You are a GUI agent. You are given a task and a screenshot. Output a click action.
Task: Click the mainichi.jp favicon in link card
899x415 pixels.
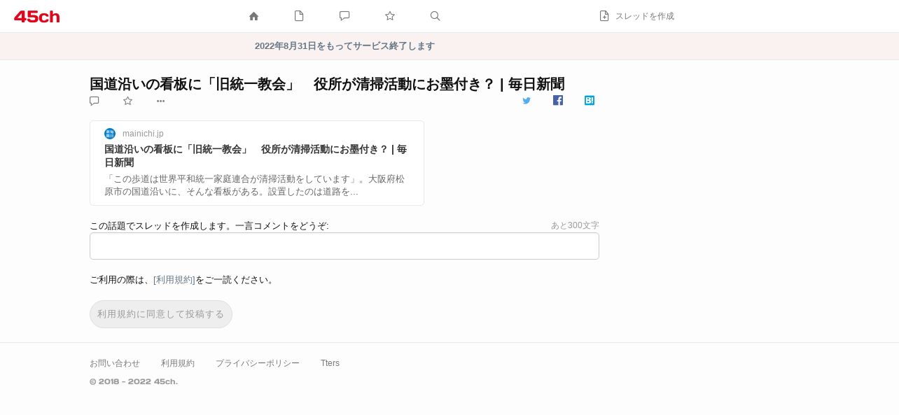tap(110, 134)
